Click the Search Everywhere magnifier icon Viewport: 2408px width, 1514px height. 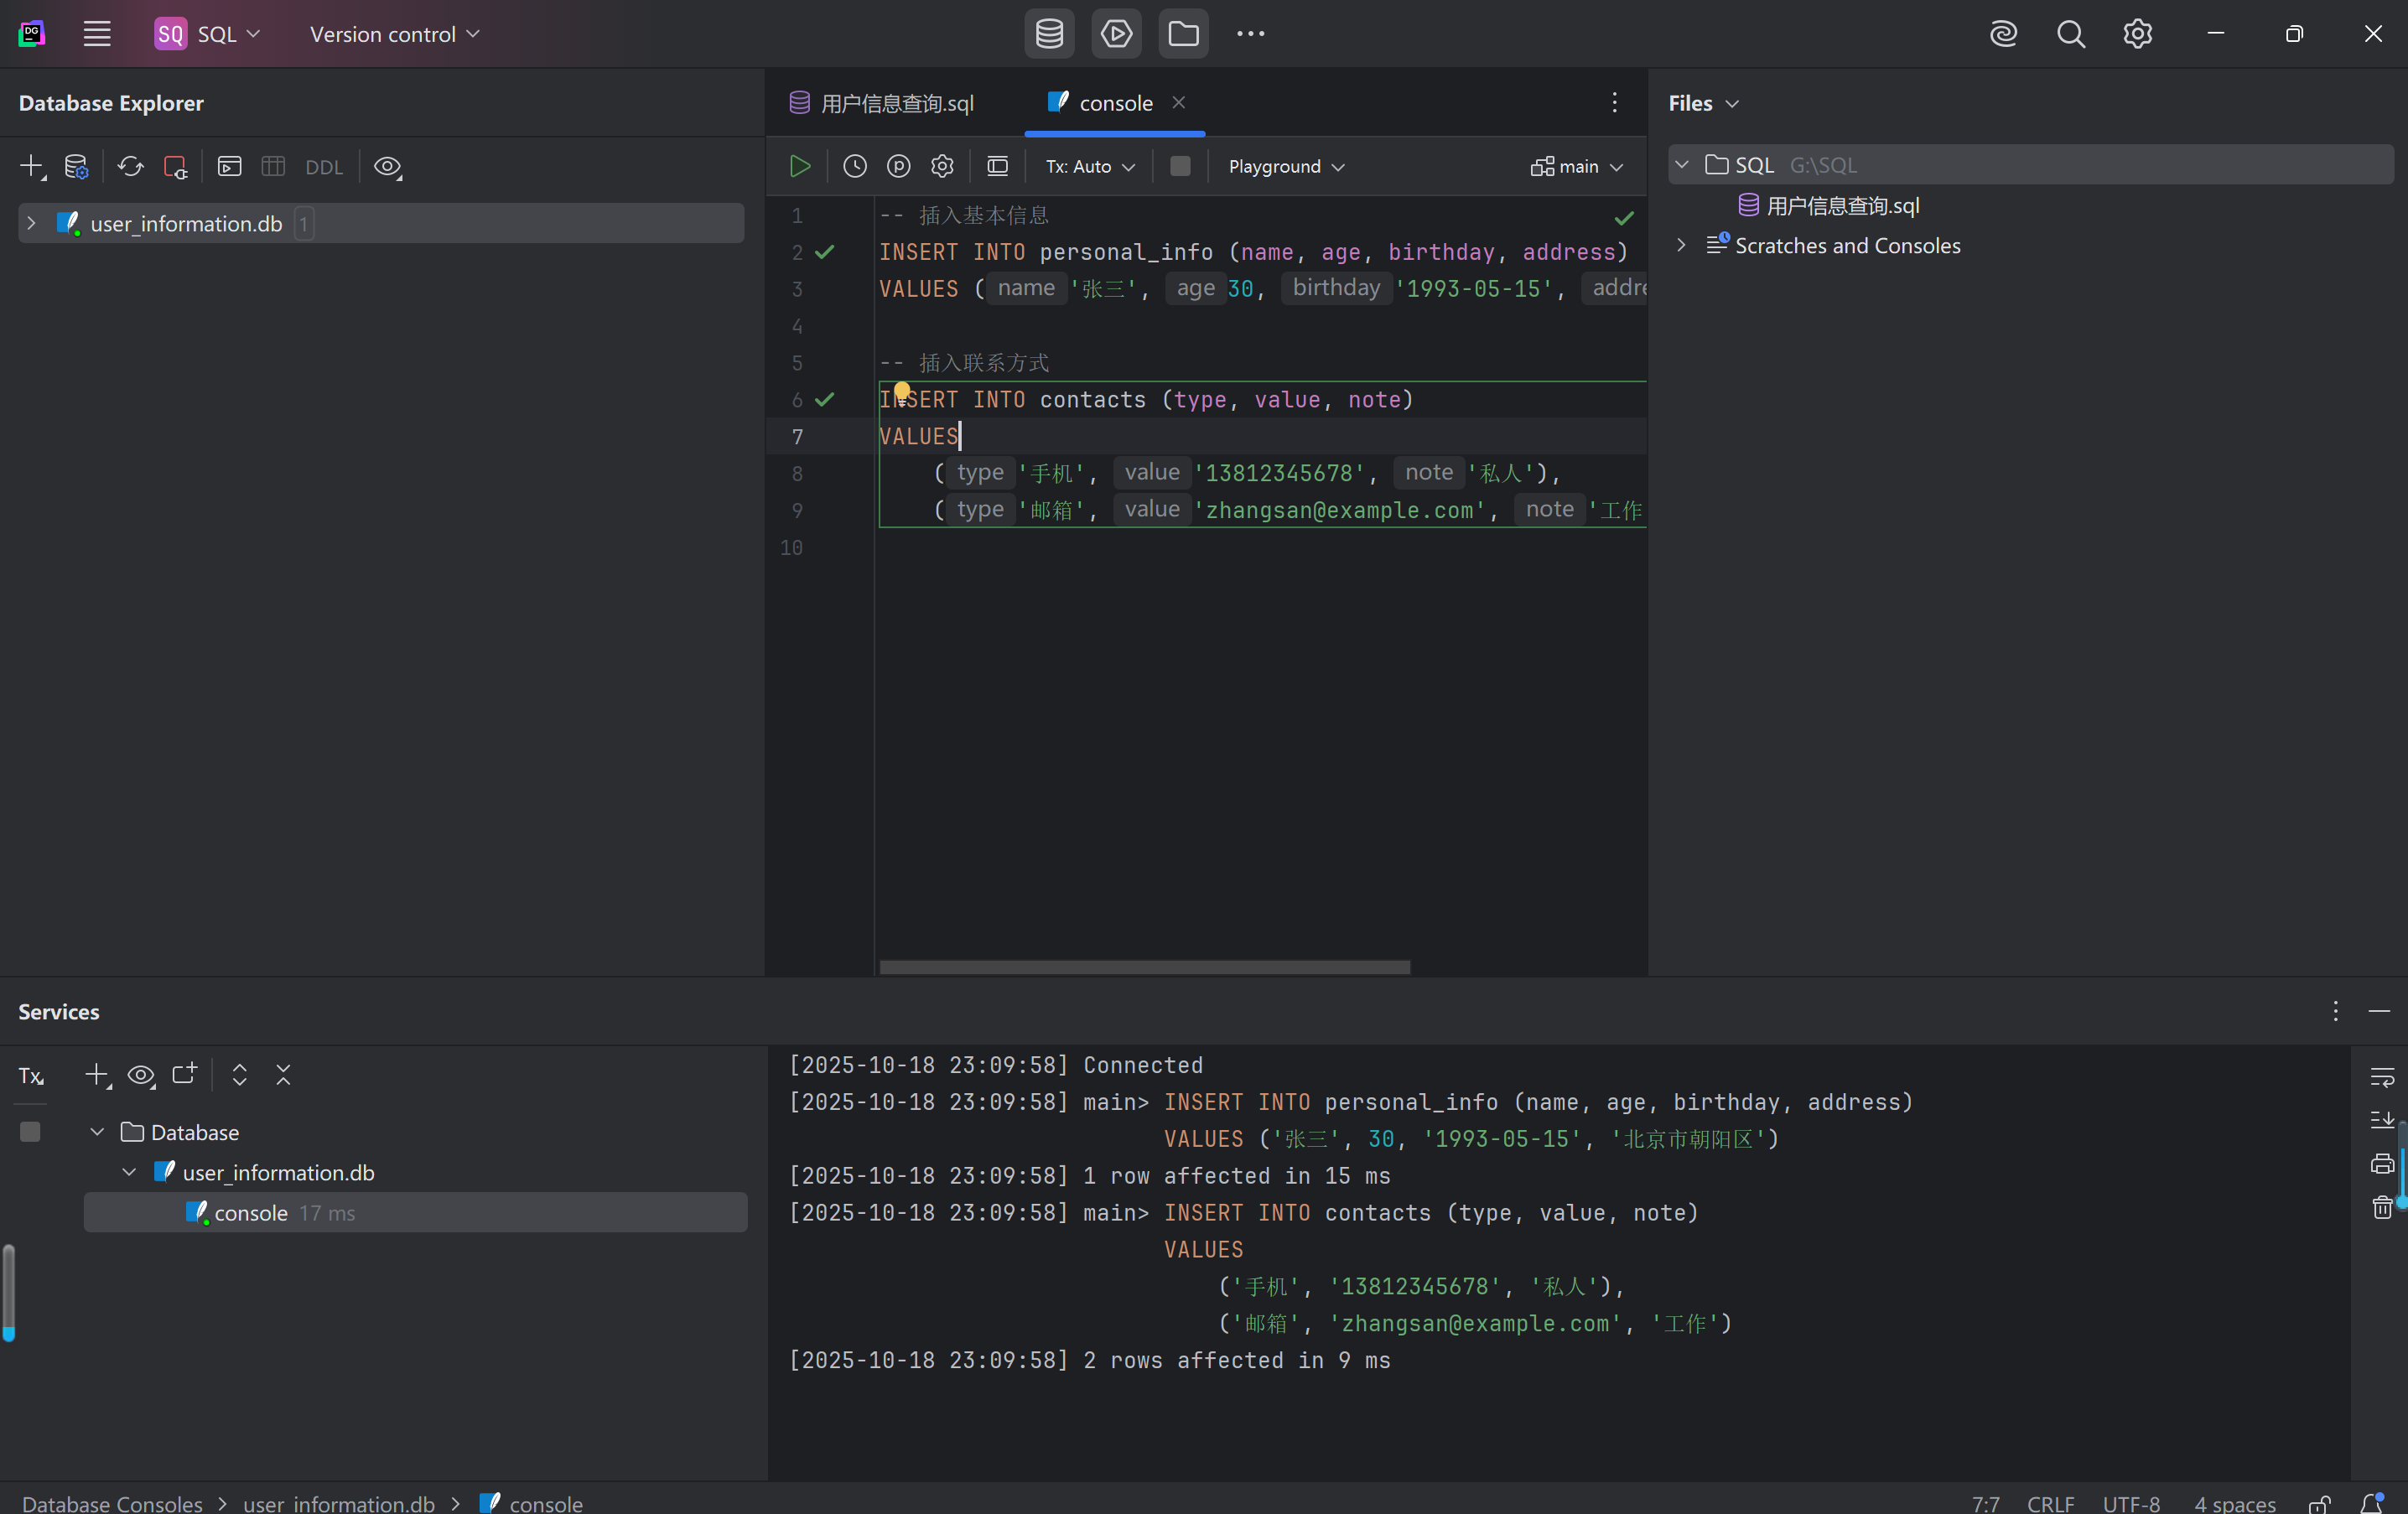[2070, 34]
